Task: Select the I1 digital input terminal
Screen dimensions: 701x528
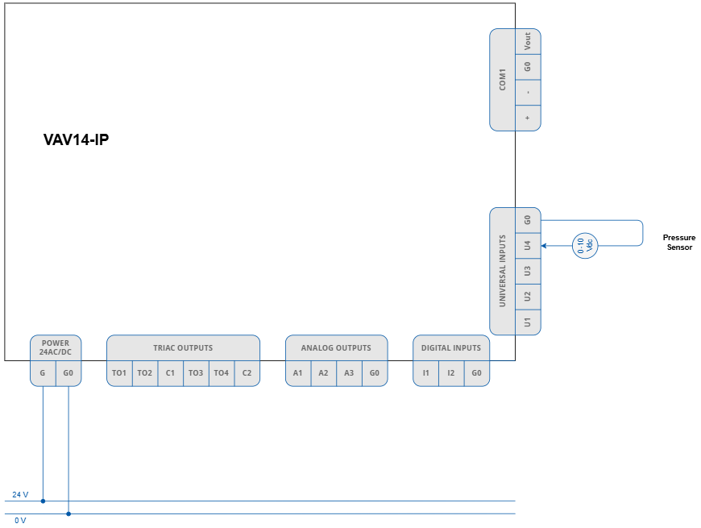Action: click(425, 373)
